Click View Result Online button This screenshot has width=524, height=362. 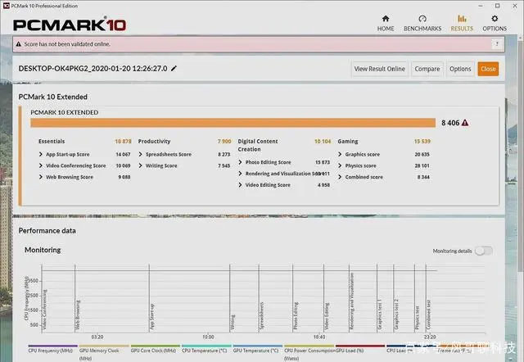pyautogui.click(x=380, y=69)
